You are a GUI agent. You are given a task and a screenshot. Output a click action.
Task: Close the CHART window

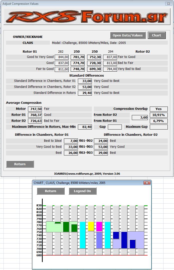tap(147, 183)
